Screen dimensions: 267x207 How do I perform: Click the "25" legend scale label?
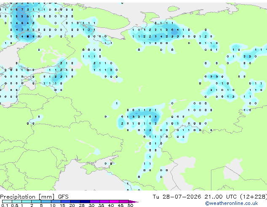(82, 205)
